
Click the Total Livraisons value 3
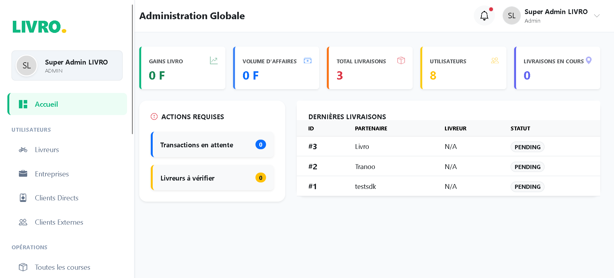click(x=340, y=75)
